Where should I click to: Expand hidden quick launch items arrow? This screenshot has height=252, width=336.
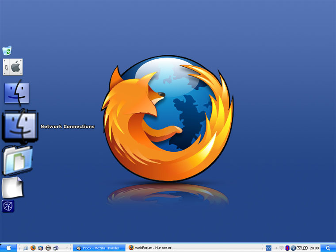(x=67, y=248)
